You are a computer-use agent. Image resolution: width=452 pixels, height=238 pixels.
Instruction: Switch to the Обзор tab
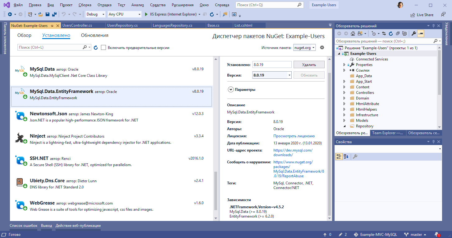24,35
